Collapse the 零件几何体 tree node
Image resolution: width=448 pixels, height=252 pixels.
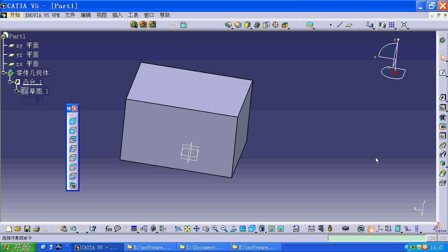(x=4, y=73)
